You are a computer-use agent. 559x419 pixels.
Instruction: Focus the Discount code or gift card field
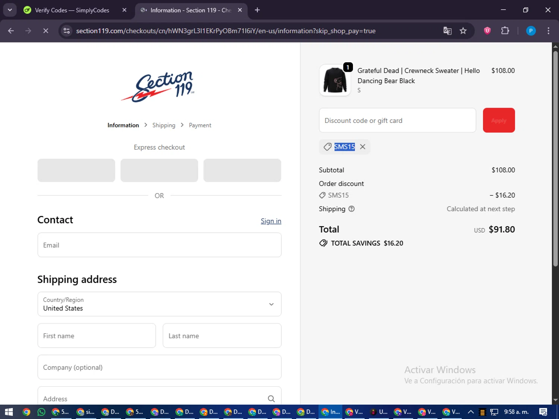pos(397,120)
